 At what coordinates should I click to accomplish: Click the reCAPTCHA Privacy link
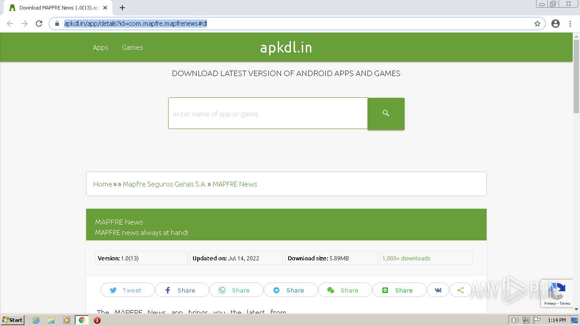point(550,303)
